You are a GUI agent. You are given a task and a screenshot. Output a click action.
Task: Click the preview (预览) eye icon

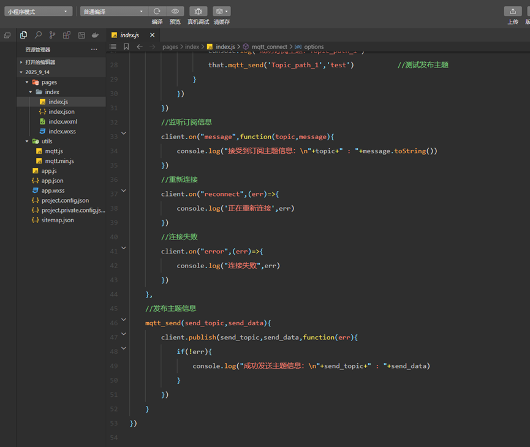tap(175, 11)
